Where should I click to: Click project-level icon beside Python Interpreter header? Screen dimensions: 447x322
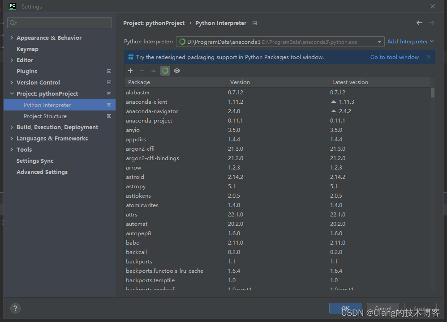(x=254, y=23)
